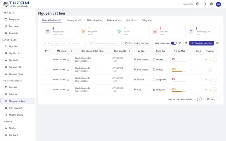Viewport: 226px width, 141px height.
Task: Click cart icon for row 26-PKKNL-001
Action: click(210, 90)
